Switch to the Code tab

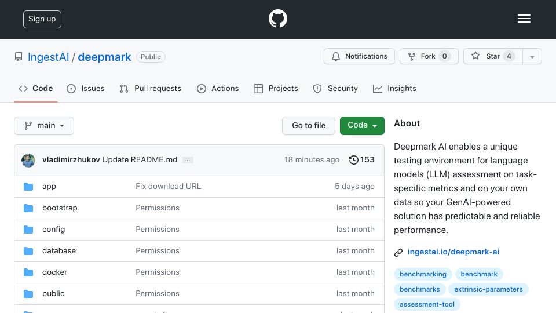pyautogui.click(x=35, y=88)
